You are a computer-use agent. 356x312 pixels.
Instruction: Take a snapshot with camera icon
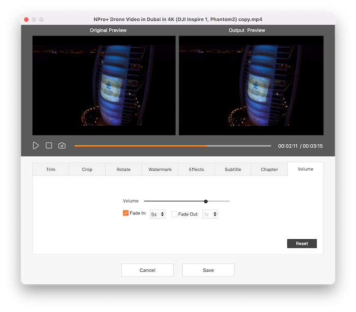point(62,145)
